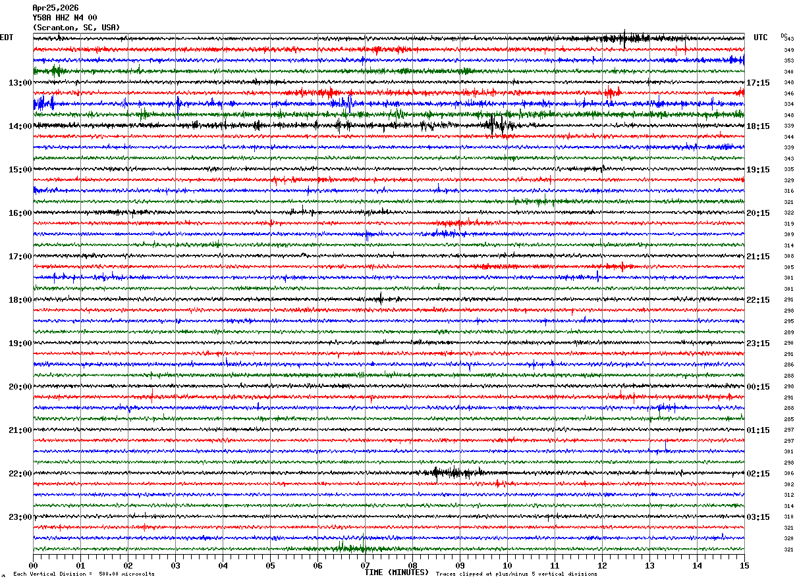Choose the 20:00 EDT row label
The width and height of the screenshot is (797, 583).
[x=20, y=386]
